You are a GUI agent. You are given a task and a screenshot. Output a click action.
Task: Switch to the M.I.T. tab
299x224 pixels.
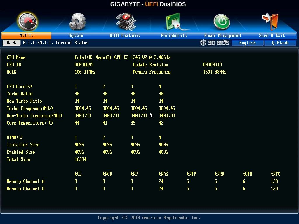tap(26, 35)
